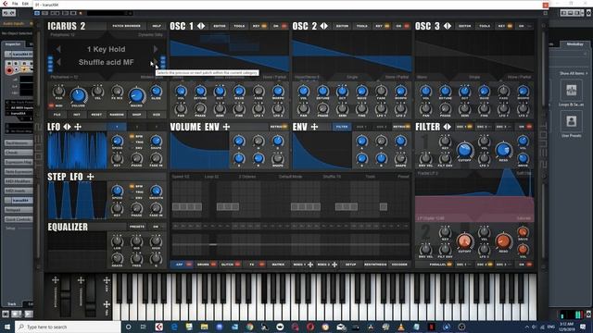This screenshot has width=593, height=333.
Task: Open the LP Digital 12dB filter type dropdown
Action: (431, 218)
